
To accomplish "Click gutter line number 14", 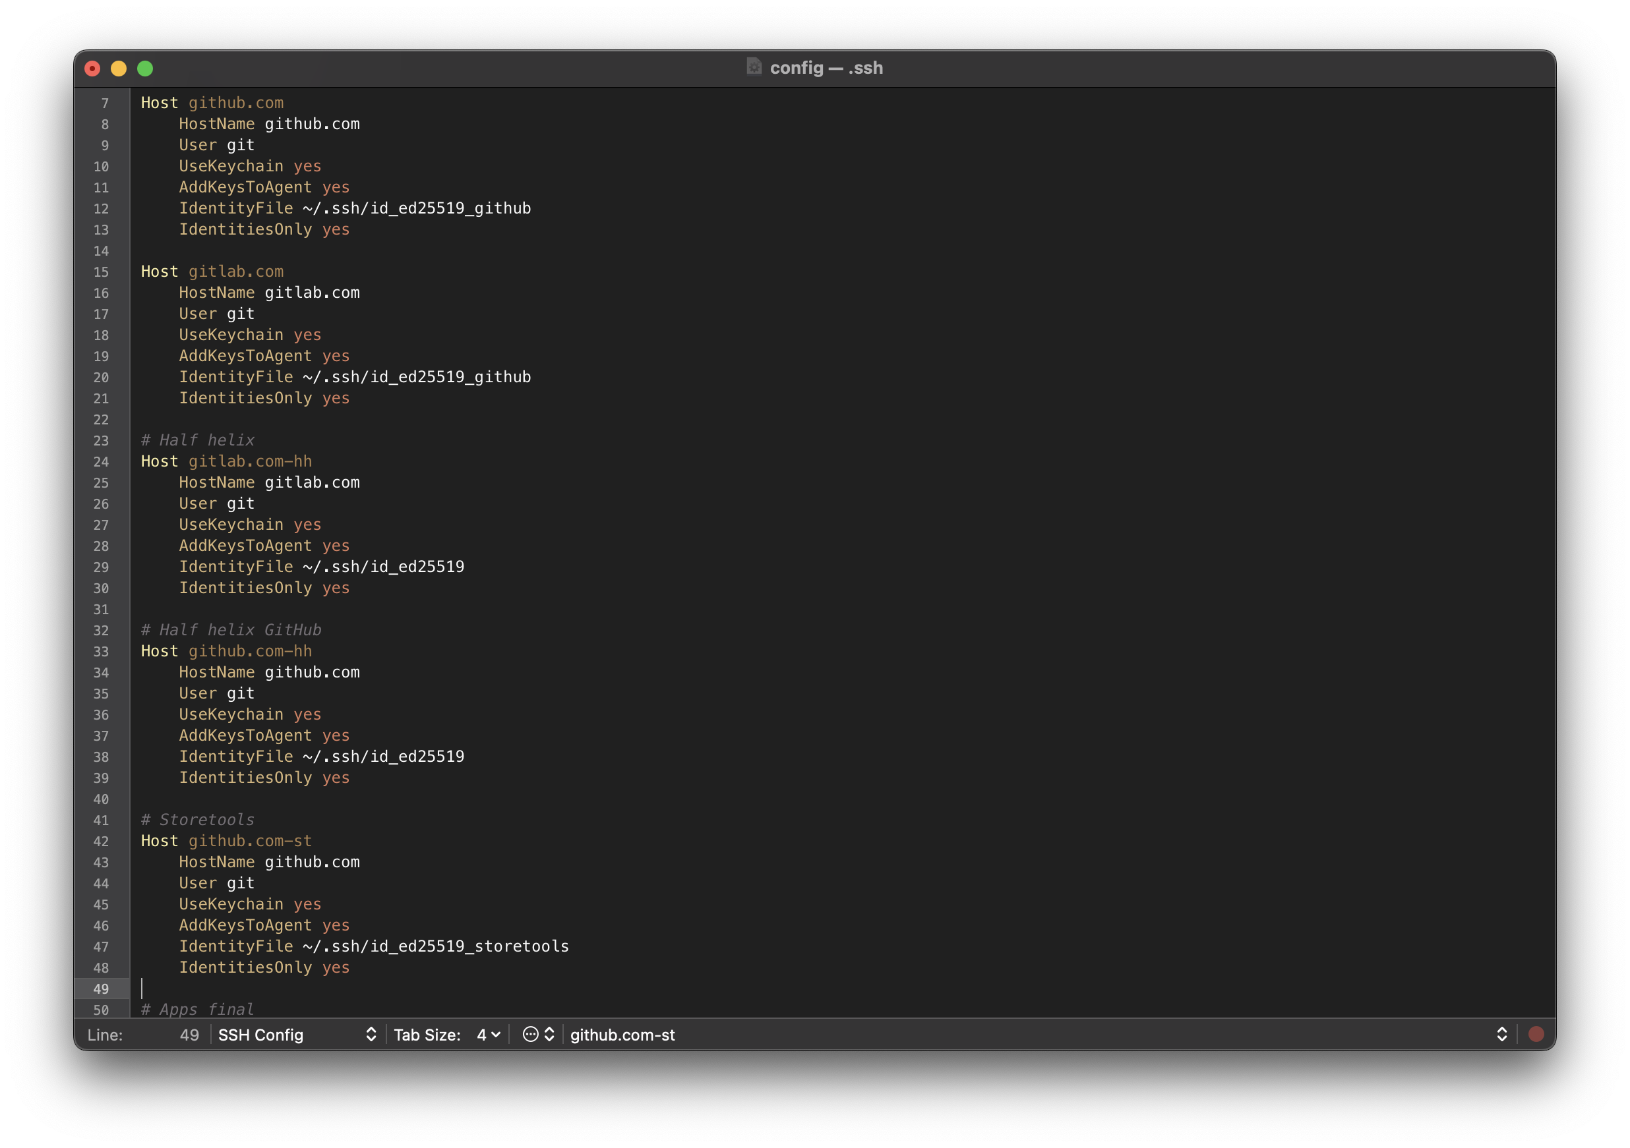I will [101, 250].
